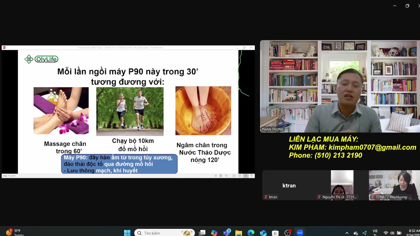Open the OBS recording app taskbar icon
The image size is (420, 236).
tap(288, 233)
